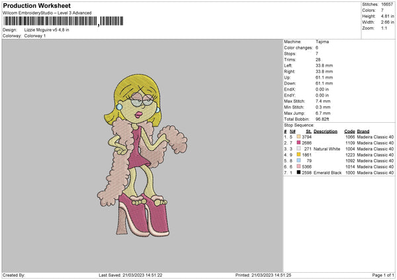The image size is (397, 280).
Task: Click the 'Description' column header
Action: coord(326,131)
